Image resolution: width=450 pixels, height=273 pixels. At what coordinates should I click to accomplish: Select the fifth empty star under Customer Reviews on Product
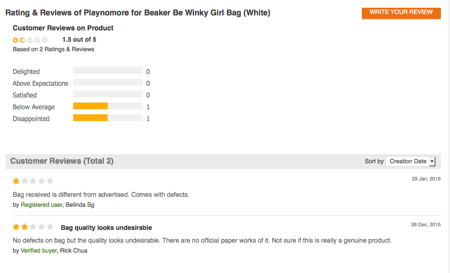point(44,40)
